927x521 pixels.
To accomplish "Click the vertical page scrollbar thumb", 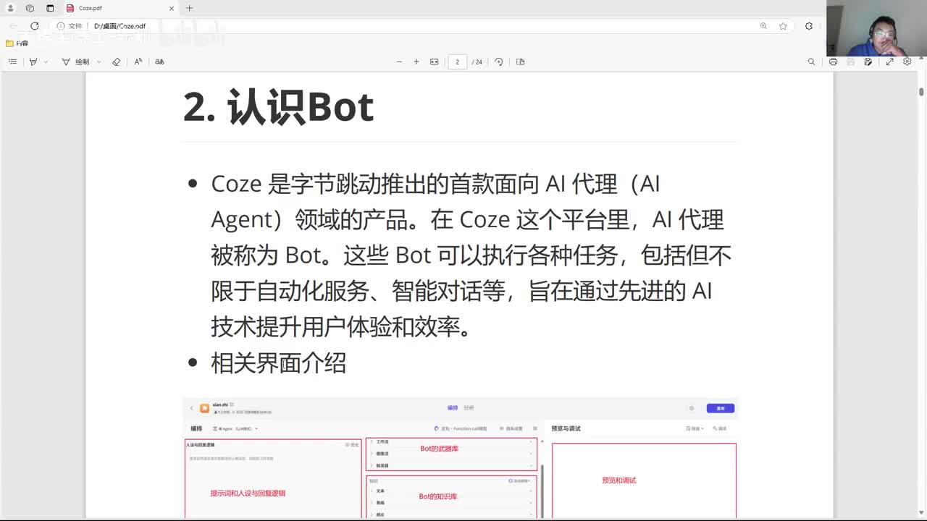I will point(921,92).
